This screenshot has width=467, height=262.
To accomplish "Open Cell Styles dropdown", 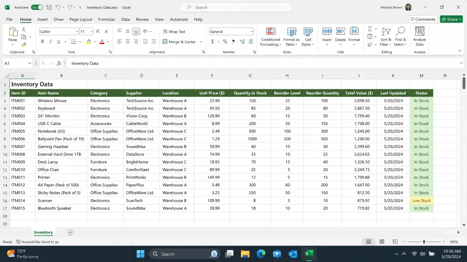I will (308, 36).
